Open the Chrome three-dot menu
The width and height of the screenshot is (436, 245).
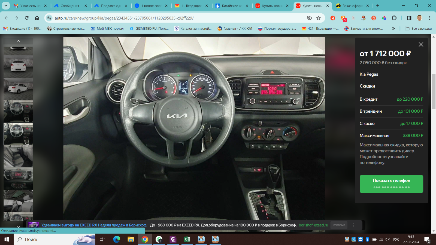[430, 18]
